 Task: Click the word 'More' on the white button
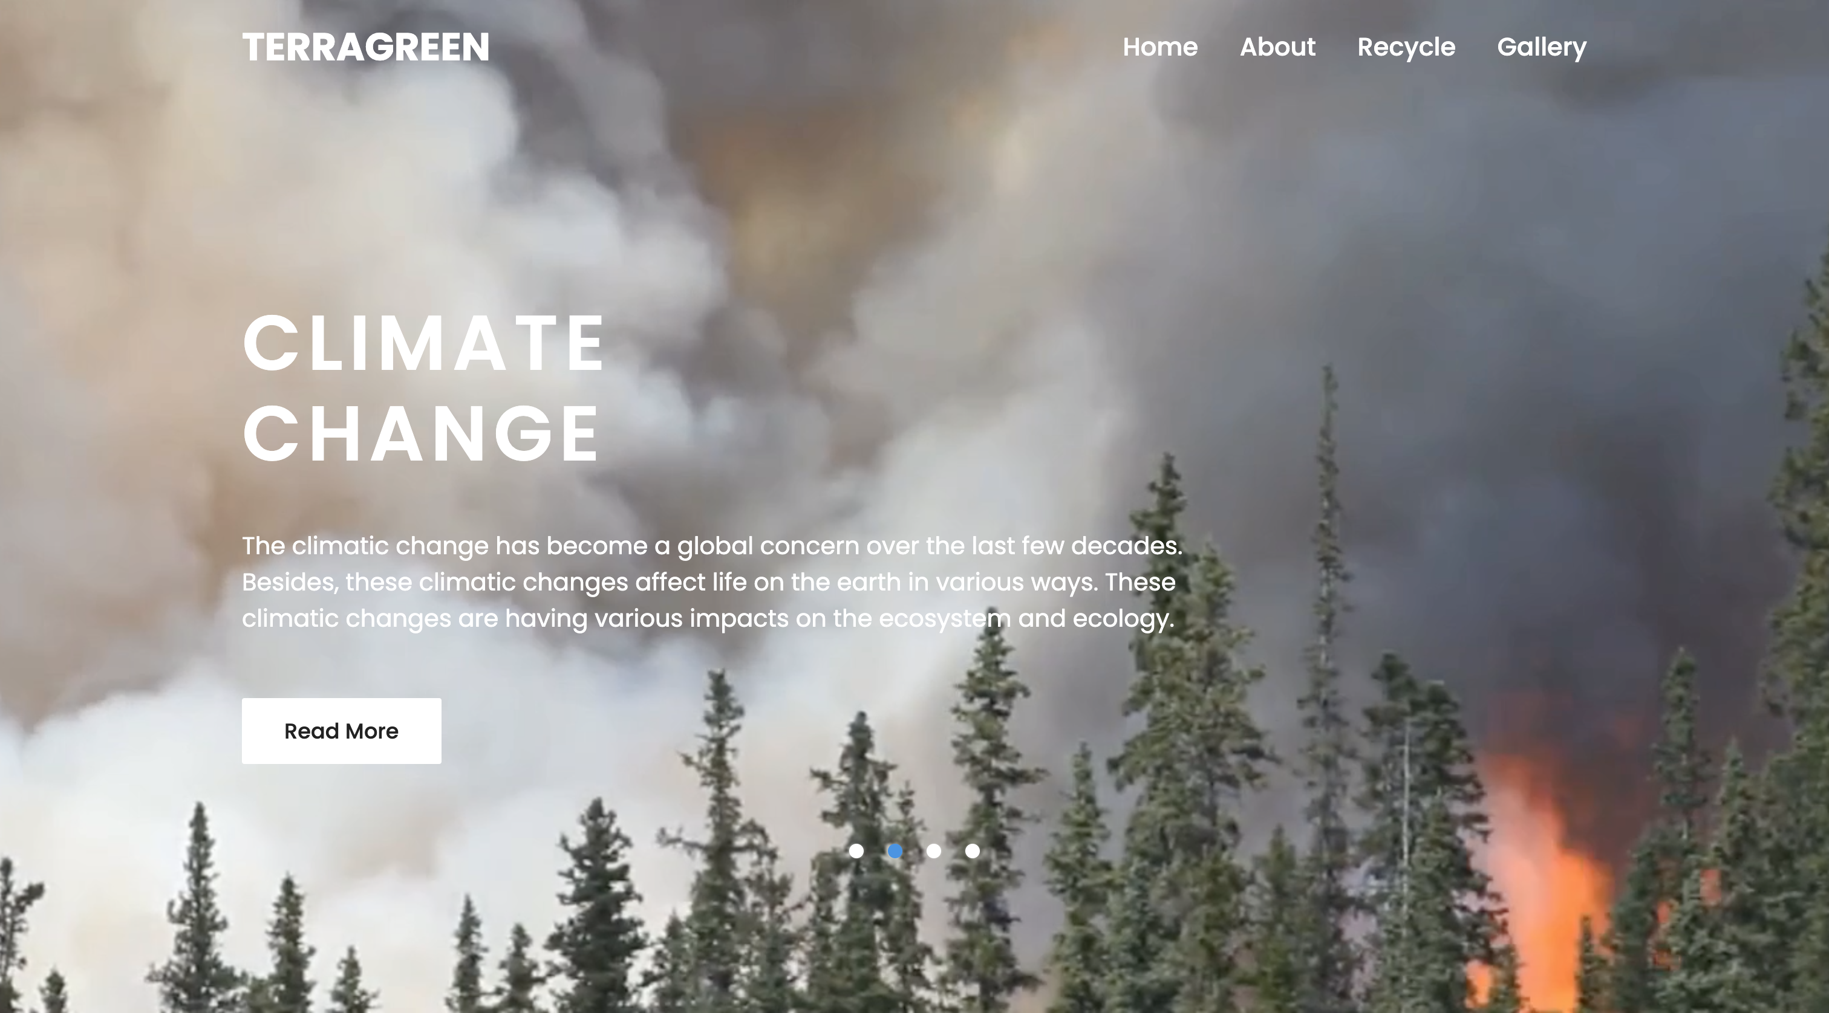[x=372, y=731]
